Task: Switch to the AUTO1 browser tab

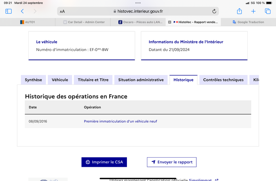Action: pyautogui.click(x=28, y=22)
